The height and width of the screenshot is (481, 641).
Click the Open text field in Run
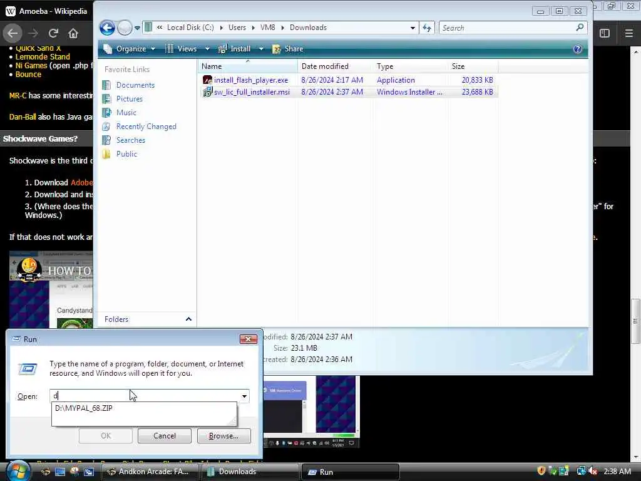pyautogui.click(x=145, y=396)
